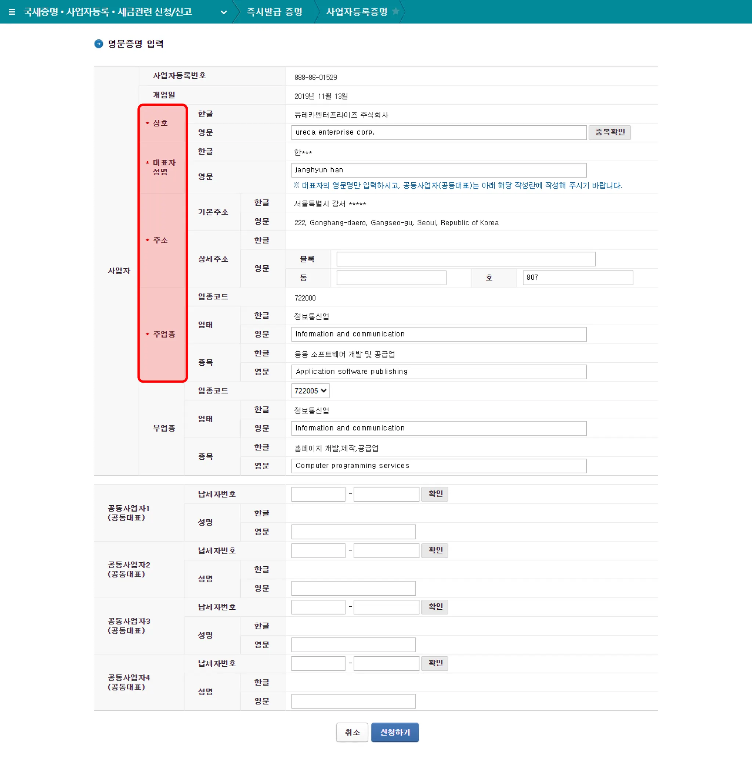Focus the English company name input field
Viewport: 752px width, 778px height.
pyautogui.click(x=438, y=133)
